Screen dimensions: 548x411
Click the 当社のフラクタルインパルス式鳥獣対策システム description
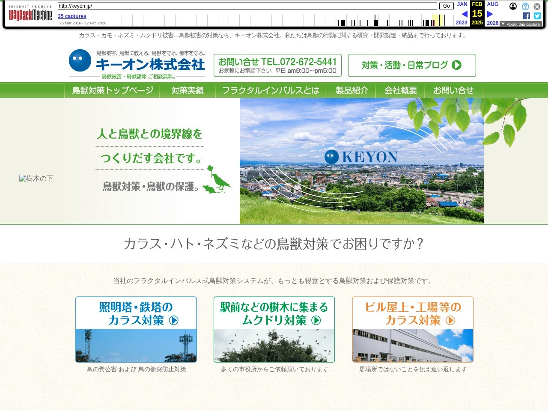[274, 281]
